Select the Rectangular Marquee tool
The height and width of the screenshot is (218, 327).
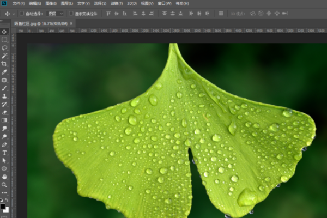4,40
